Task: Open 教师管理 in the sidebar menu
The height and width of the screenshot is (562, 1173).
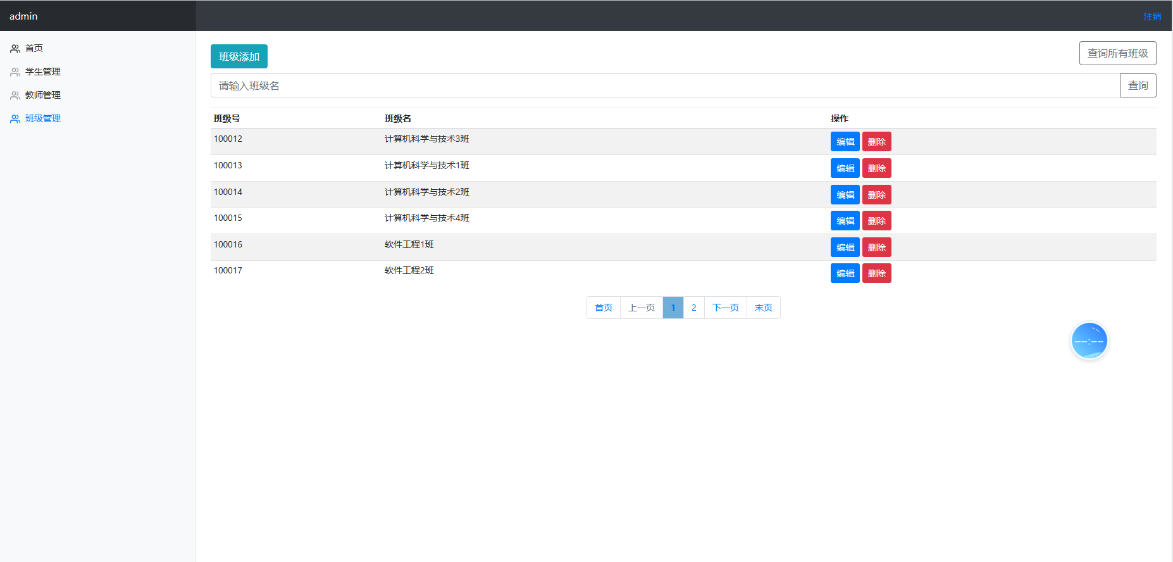Action: (x=43, y=96)
